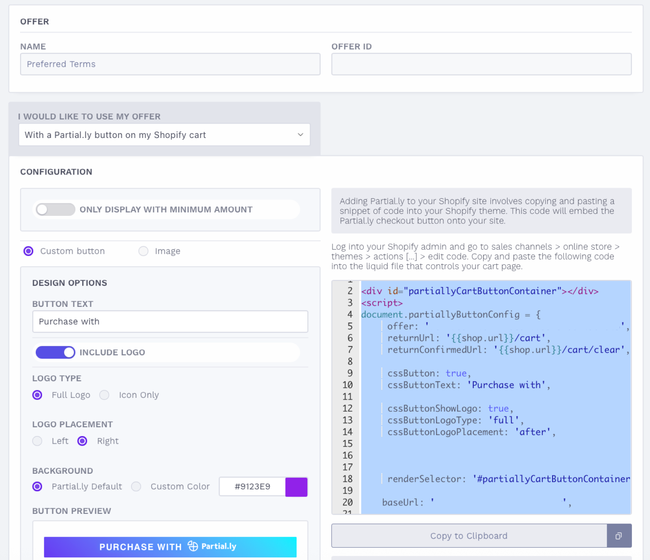Select Full Logo option
The height and width of the screenshot is (560, 650).
coord(37,395)
